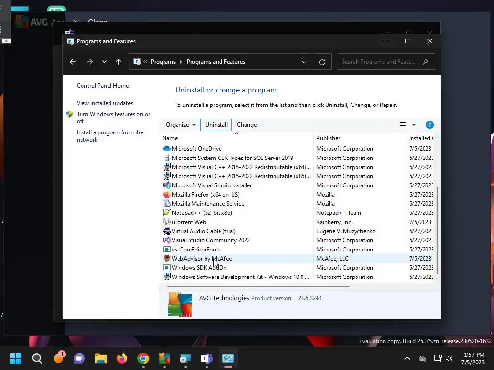Screen dimensions: 494x370
Task: Refresh the Programs and Features list
Action: coord(322,62)
